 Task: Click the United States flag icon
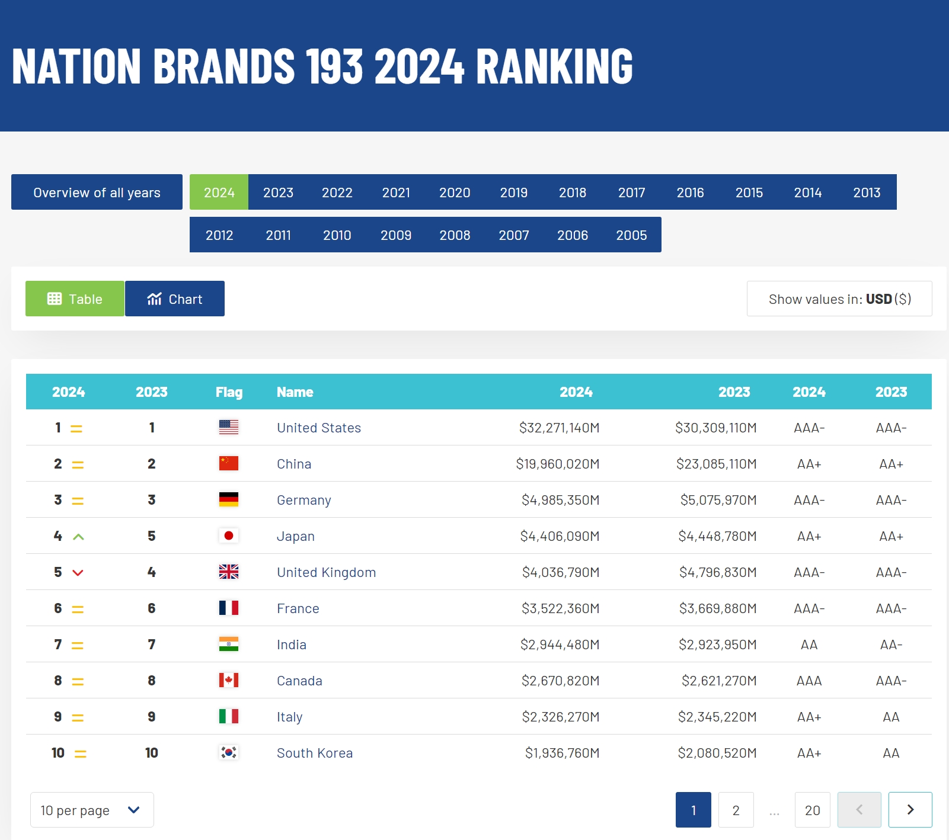pyautogui.click(x=228, y=427)
